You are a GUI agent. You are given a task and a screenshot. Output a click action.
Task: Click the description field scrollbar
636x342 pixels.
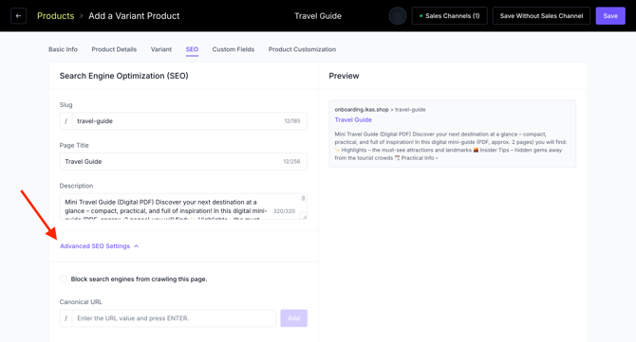click(303, 198)
